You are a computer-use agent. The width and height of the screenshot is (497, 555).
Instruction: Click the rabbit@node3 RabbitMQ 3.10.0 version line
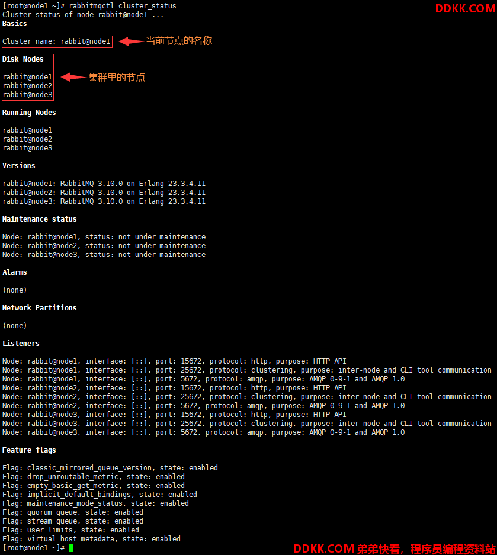[x=104, y=201]
